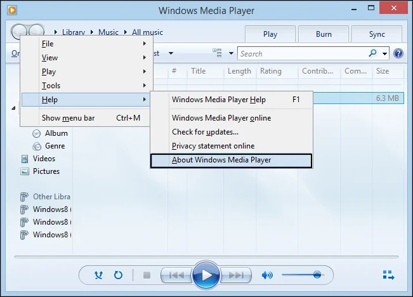Screen dimensions: 413x297
Task: Open the view options dropdown arrow
Action: point(231,53)
